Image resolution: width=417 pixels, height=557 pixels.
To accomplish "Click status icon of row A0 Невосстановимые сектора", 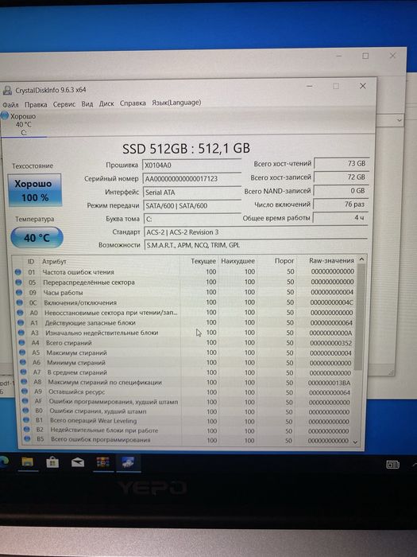I will [20, 313].
